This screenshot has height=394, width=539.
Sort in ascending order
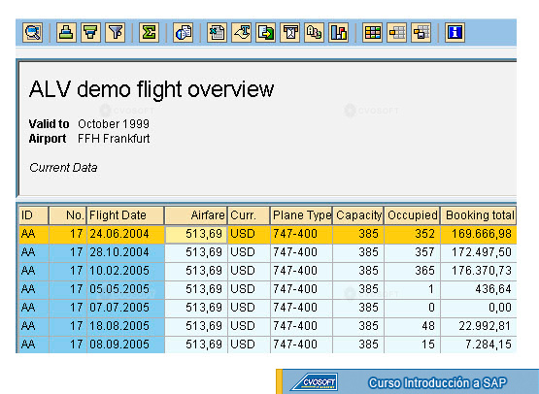click(x=66, y=33)
